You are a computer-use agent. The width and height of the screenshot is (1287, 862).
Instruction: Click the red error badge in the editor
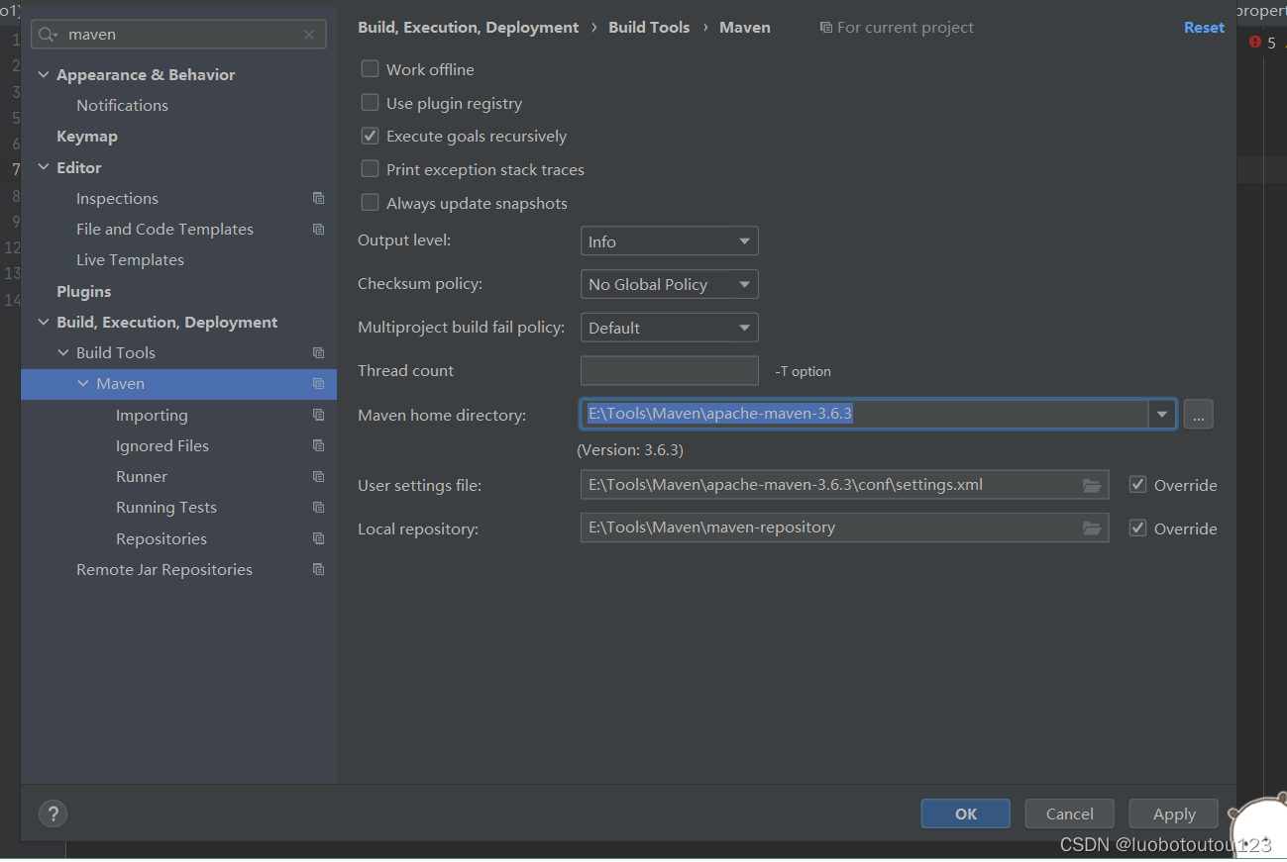(x=1257, y=43)
